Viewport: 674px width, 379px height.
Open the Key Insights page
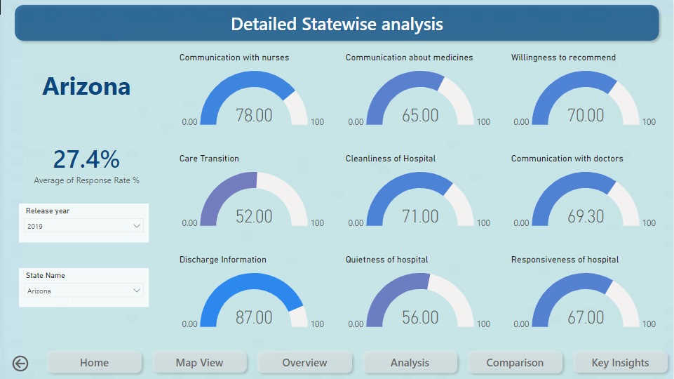620,362
